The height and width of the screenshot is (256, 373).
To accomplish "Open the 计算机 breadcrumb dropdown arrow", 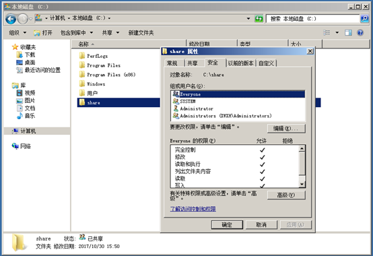I will (69, 18).
